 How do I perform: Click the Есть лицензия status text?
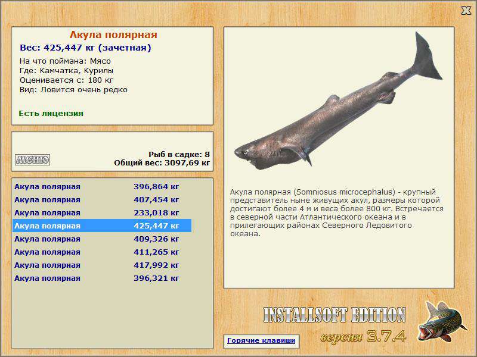point(51,114)
